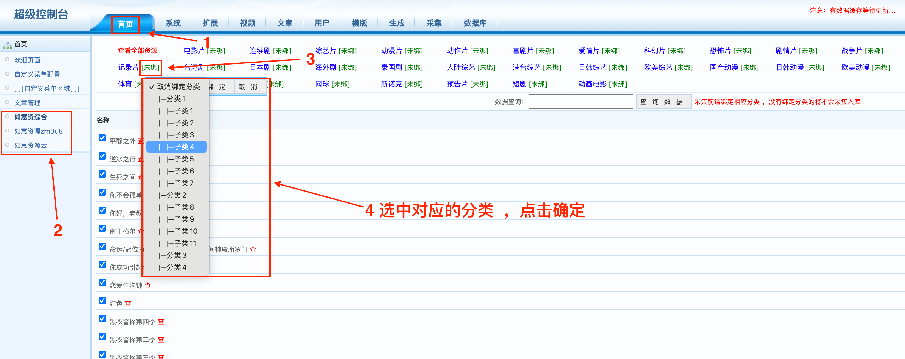Viewport: 905px width, 359px height.
Task: Open the 模版 tab
Action: pos(359,23)
